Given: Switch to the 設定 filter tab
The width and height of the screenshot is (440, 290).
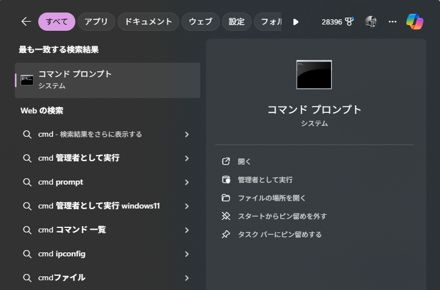Looking at the screenshot, I should pyautogui.click(x=237, y=22).
